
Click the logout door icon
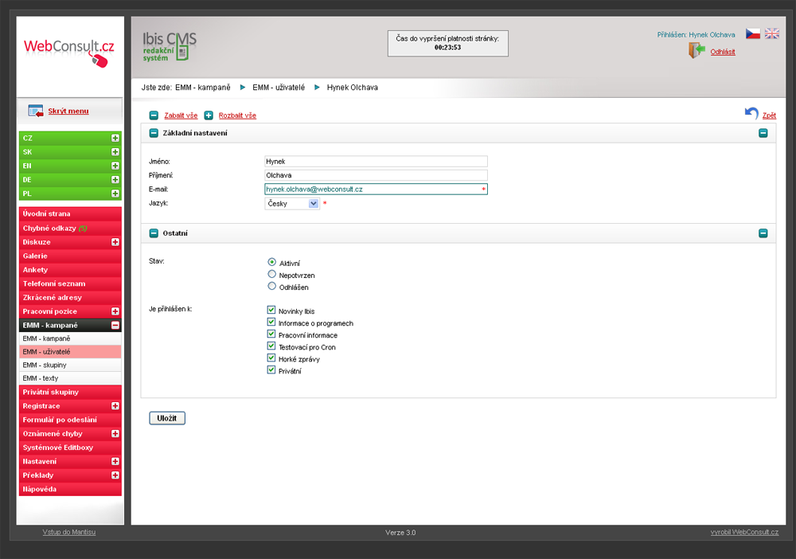point(697,50)
